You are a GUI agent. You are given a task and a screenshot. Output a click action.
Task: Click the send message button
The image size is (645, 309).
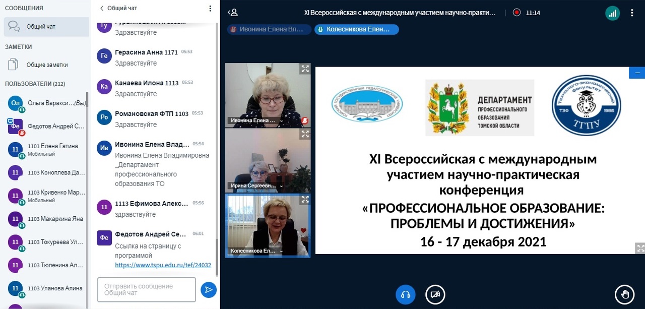(x=208, y=289)
